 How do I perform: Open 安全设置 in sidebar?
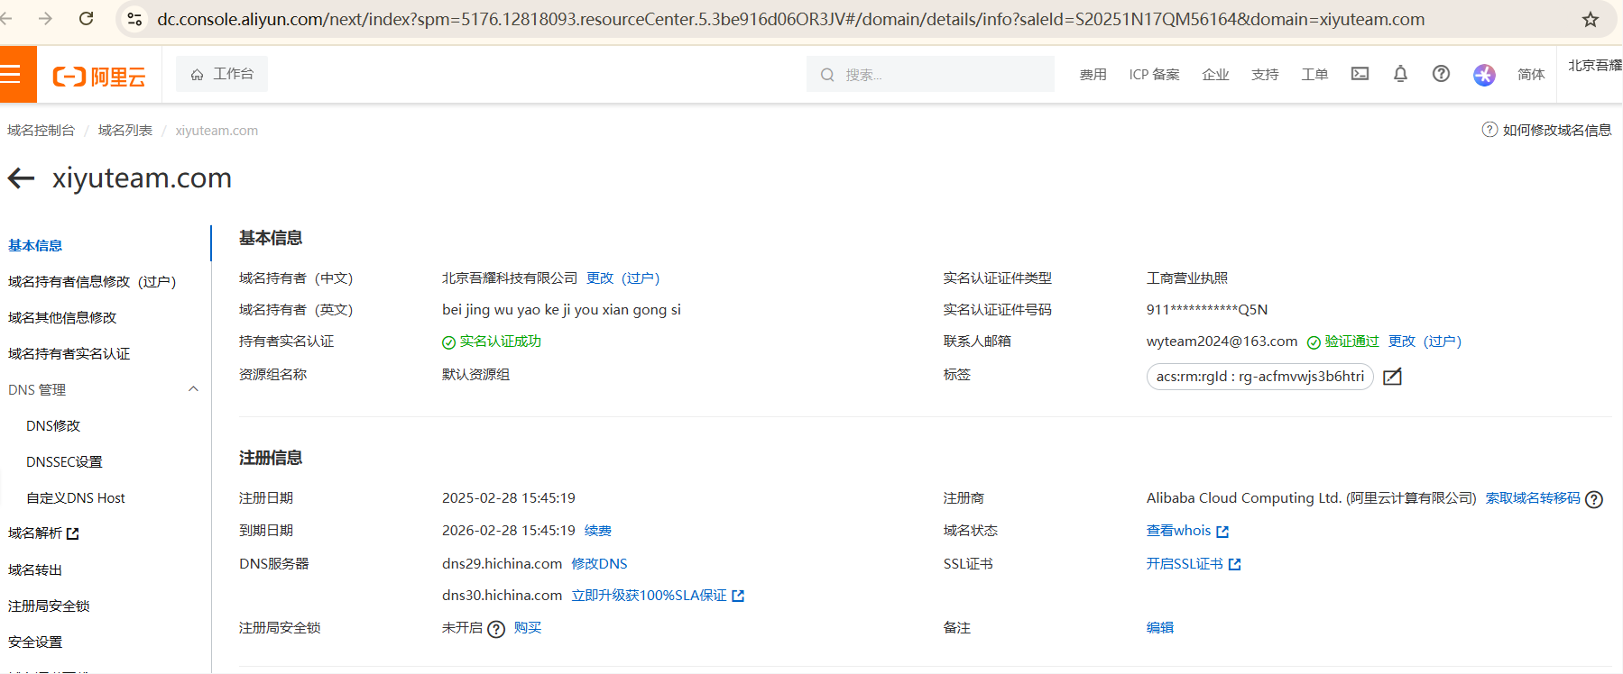[35, 642]
